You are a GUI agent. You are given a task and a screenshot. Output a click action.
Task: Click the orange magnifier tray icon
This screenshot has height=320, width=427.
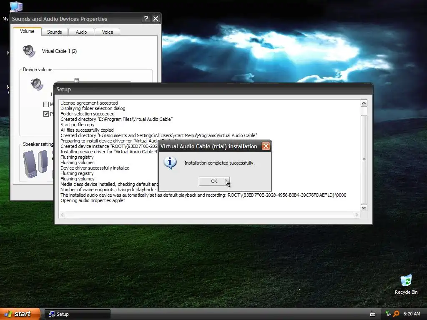396,314
